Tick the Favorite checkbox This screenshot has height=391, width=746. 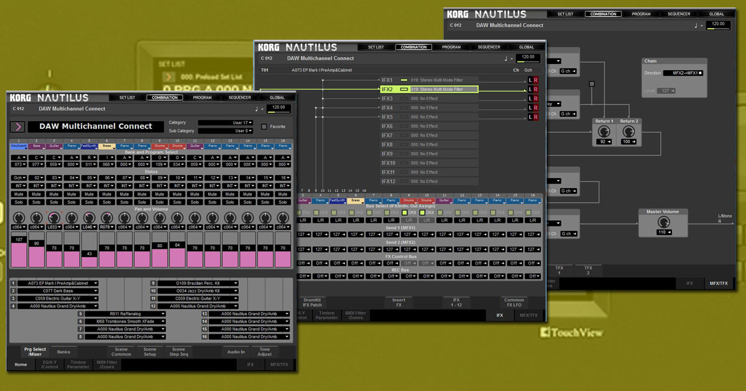pyautogui.click(x=264, y=127)
